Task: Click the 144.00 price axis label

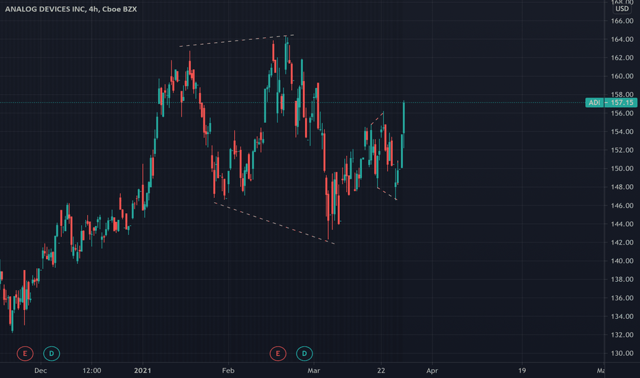Action: (622, 224)
